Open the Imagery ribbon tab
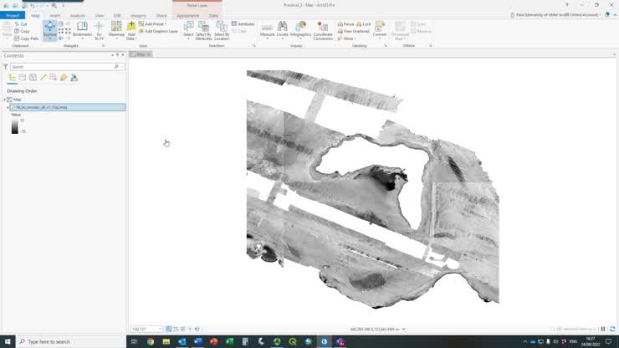The image size is (619, 348). (x=138, y=15)
